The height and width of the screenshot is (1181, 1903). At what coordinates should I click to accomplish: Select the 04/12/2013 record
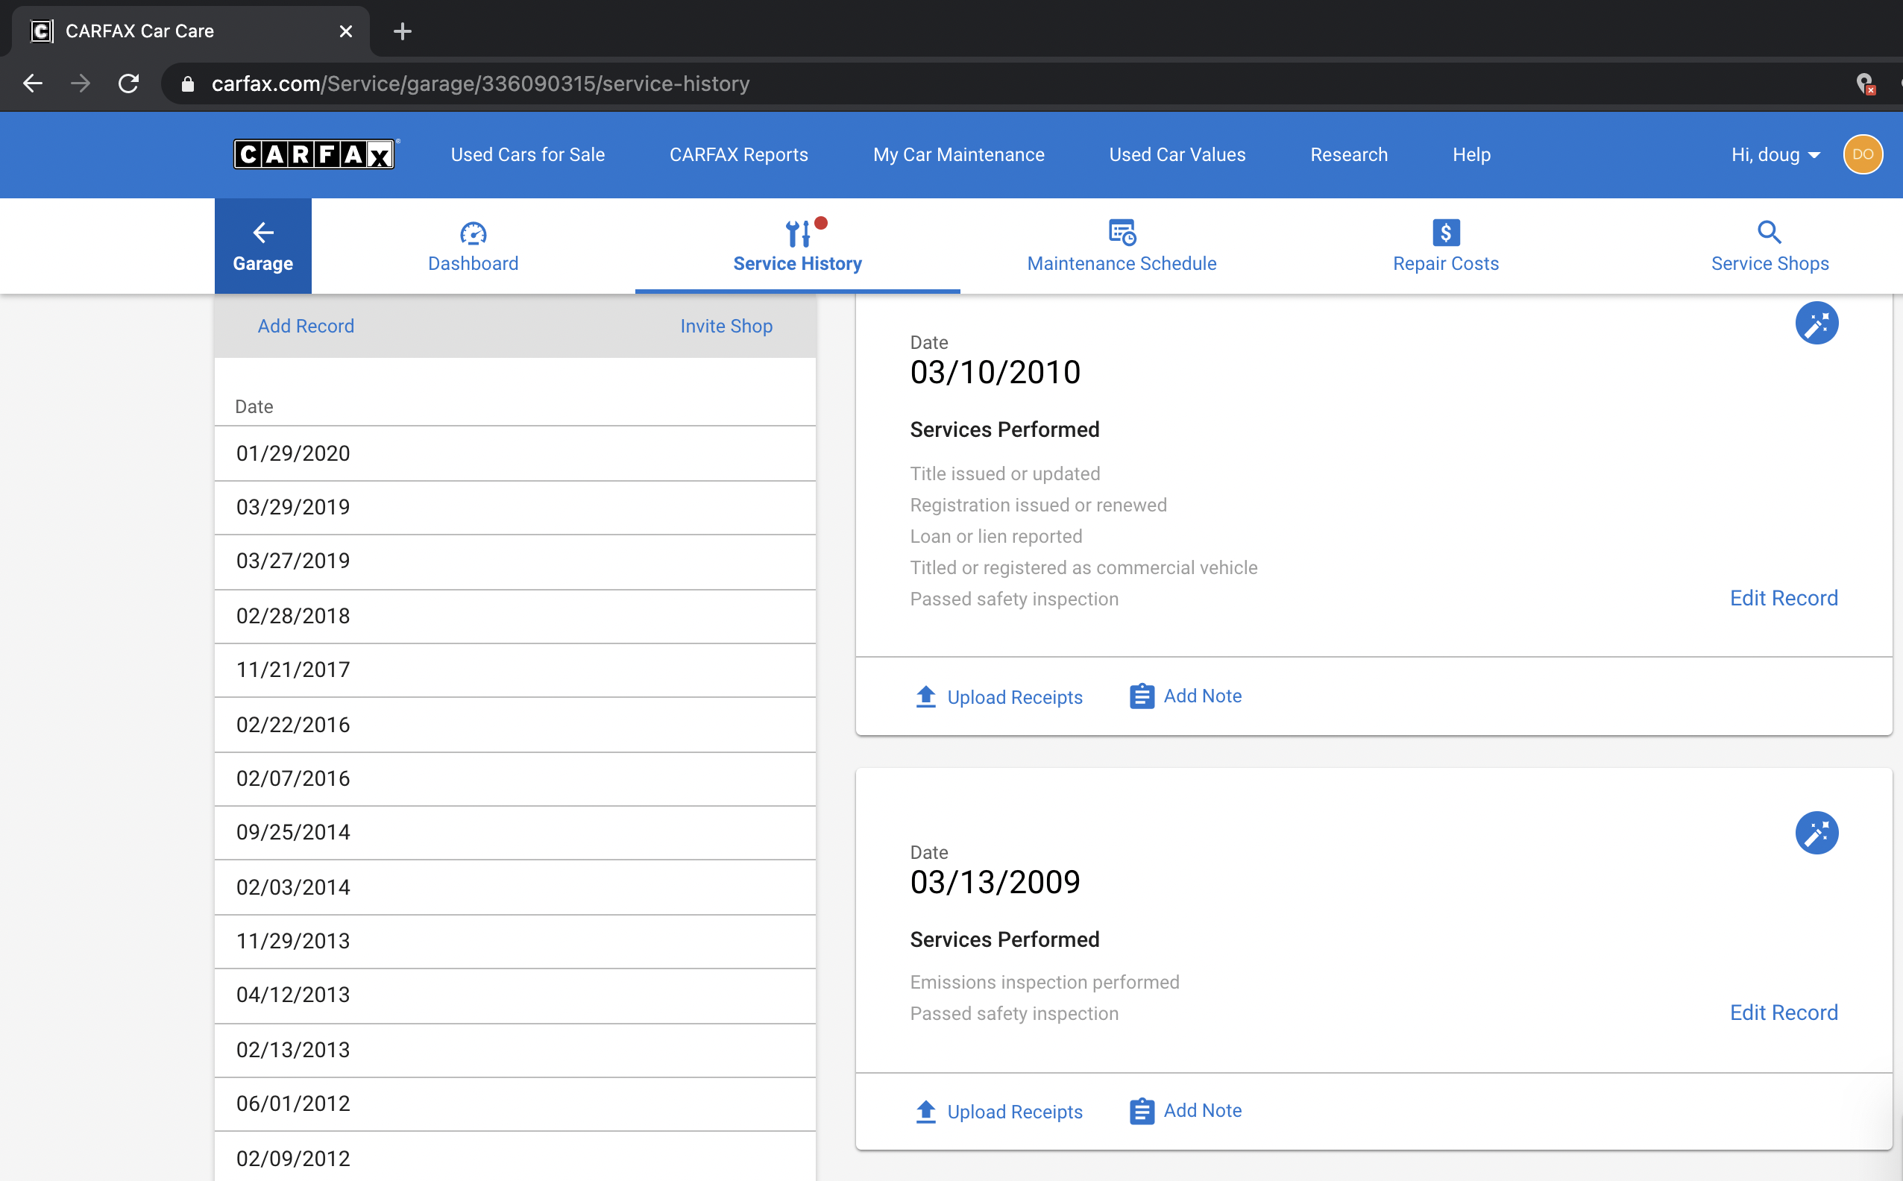[515, 996]
